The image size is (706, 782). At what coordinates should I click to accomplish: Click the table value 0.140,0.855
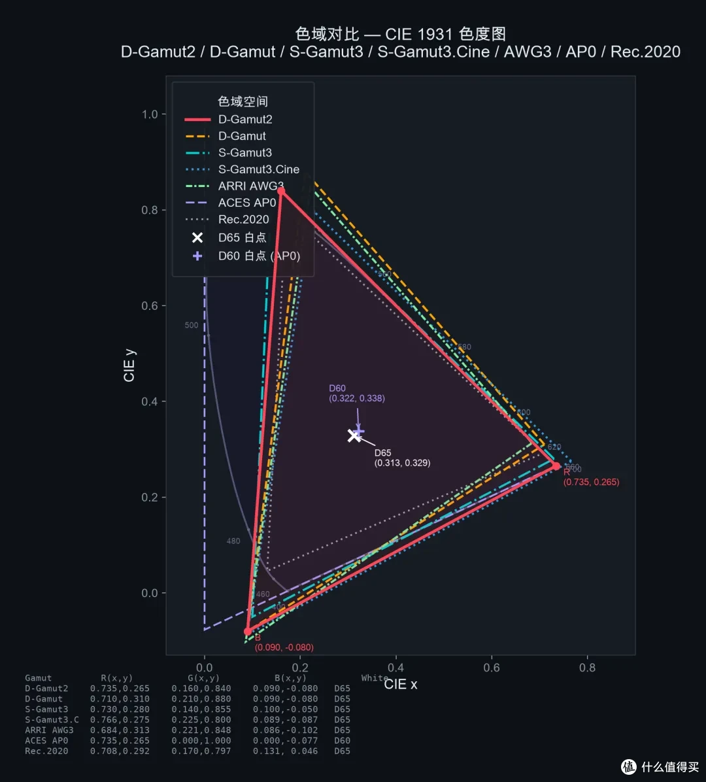201,709
